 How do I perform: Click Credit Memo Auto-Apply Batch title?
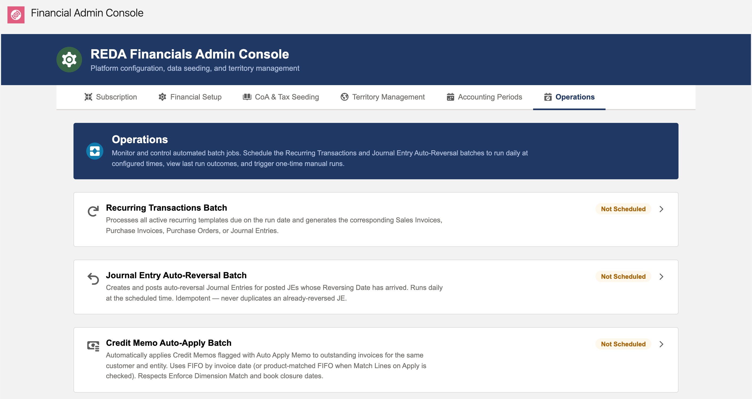169,343
